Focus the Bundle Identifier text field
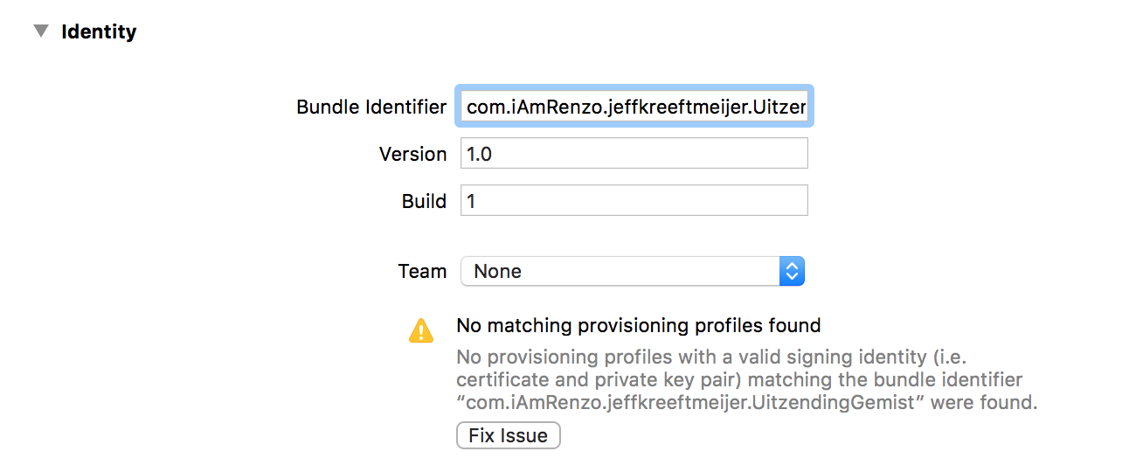The image size is (1136, 472). coord(634,107)
